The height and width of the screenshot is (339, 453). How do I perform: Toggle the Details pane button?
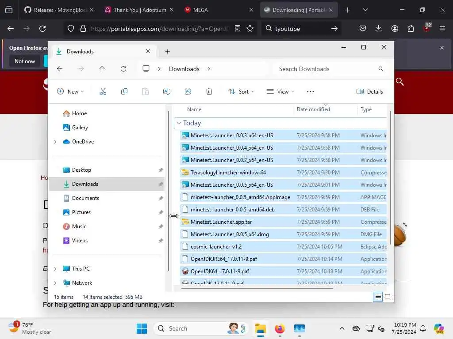tap(370, 92)
